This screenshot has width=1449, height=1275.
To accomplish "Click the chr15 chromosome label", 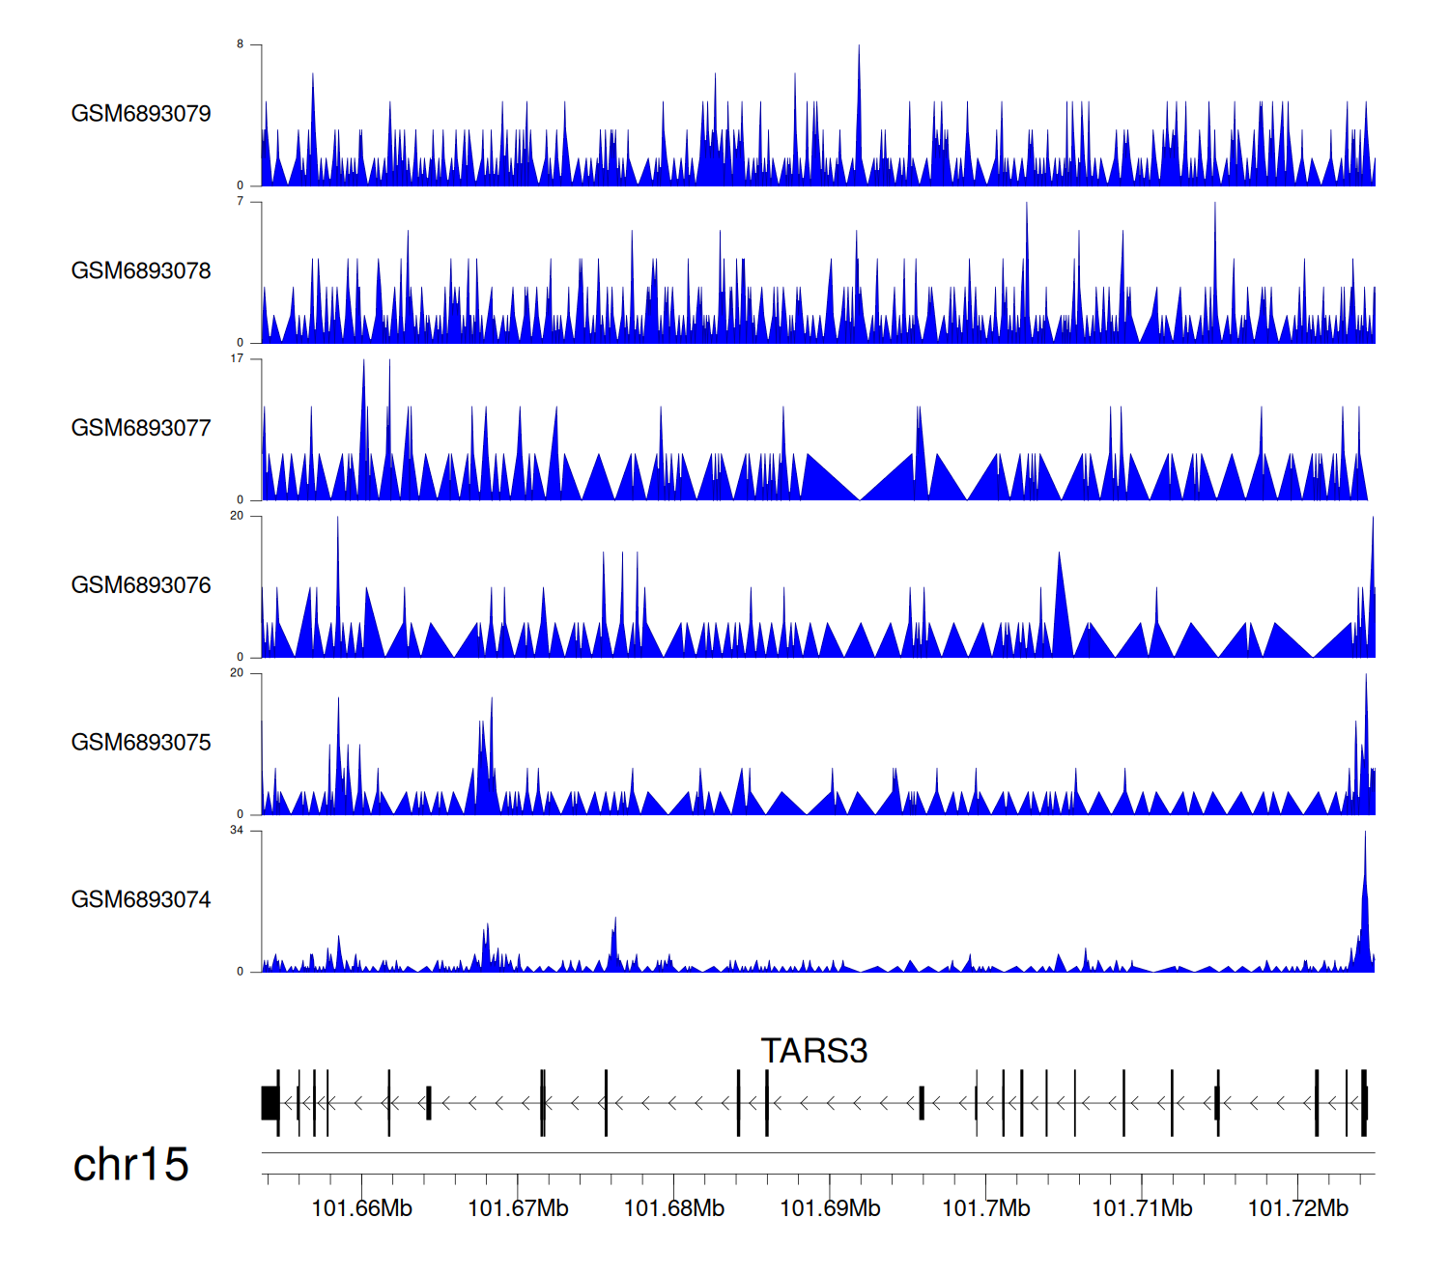I will [x=130, y=1165].
